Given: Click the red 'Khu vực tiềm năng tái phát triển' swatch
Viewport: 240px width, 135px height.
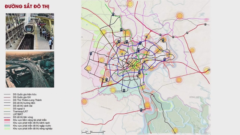Looking at the screenshot, I should point(7,120).
